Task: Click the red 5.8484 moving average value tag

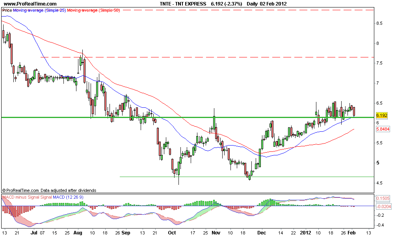Action: (x=383, y=129)
